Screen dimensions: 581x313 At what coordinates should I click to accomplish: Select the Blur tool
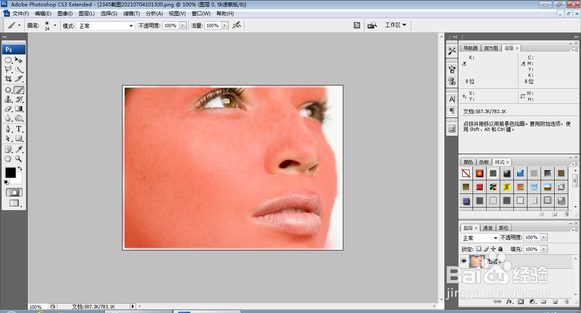tap(8, 118)
